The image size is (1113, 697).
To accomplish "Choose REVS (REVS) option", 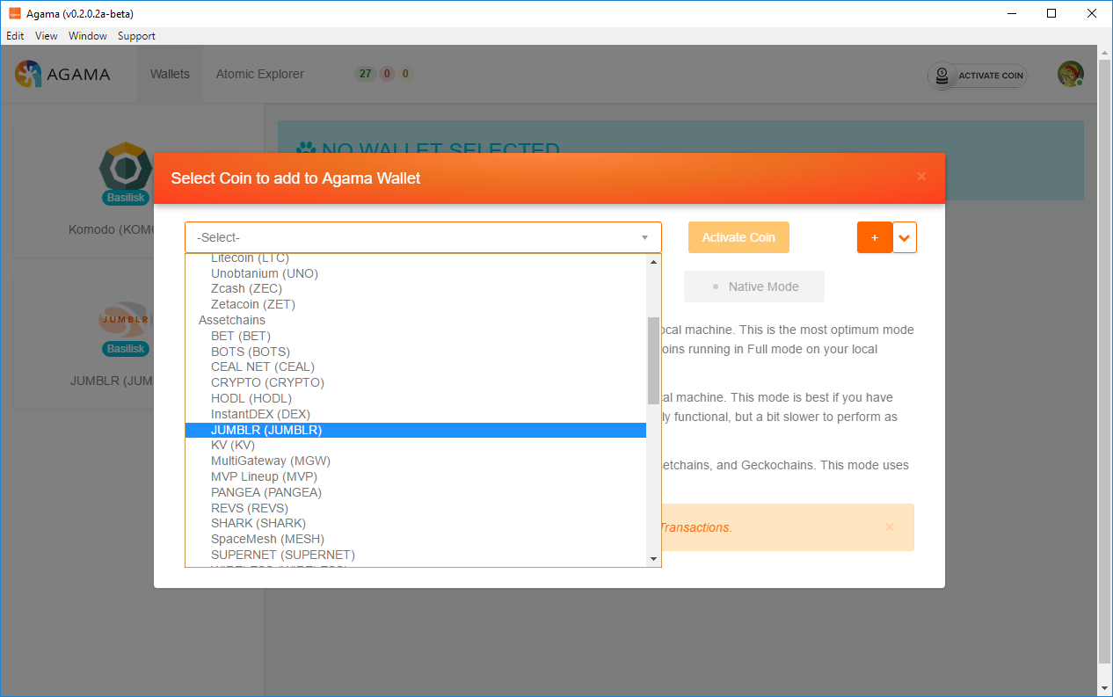I will [415, 508].
